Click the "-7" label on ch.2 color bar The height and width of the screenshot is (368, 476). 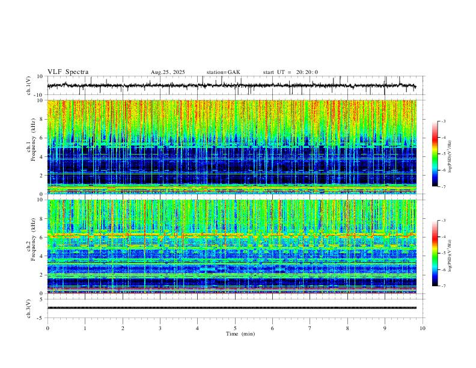443,286
